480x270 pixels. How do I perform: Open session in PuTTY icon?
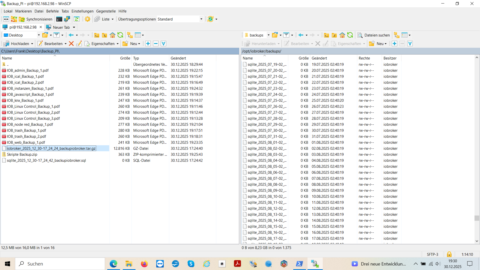tap(67, 19)
